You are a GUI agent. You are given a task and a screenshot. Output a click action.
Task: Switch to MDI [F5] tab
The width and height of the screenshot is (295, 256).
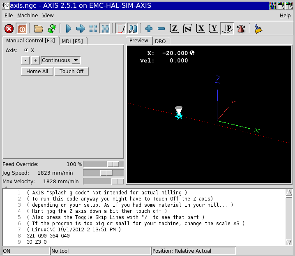(x=72, y=41)
